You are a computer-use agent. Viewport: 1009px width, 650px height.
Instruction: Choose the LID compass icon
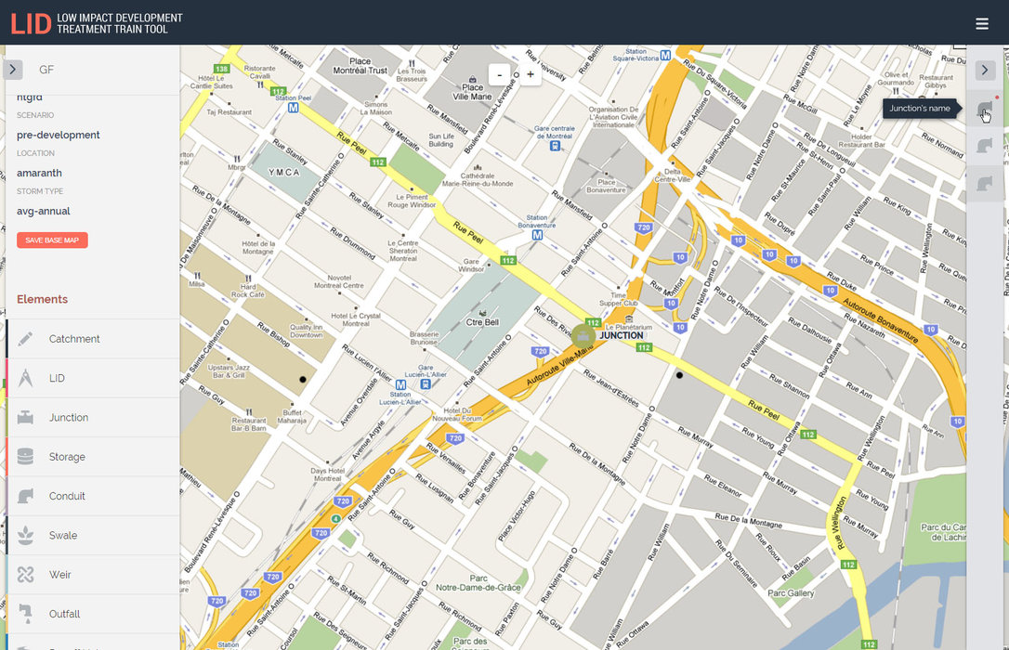[25, 378]
